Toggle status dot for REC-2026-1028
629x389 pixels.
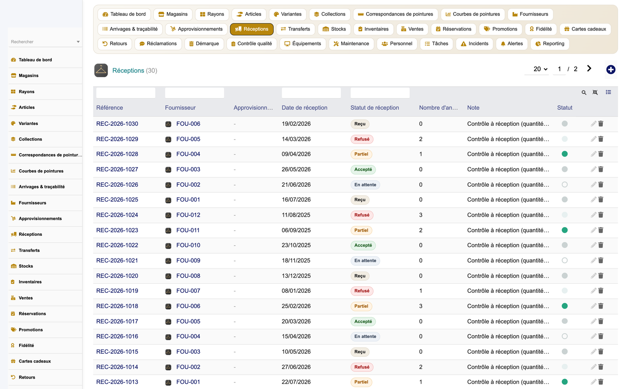click(x=565, y=154)
